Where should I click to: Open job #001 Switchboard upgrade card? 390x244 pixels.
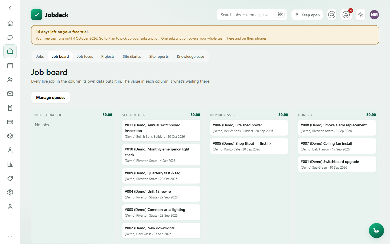tap(337, 164)
